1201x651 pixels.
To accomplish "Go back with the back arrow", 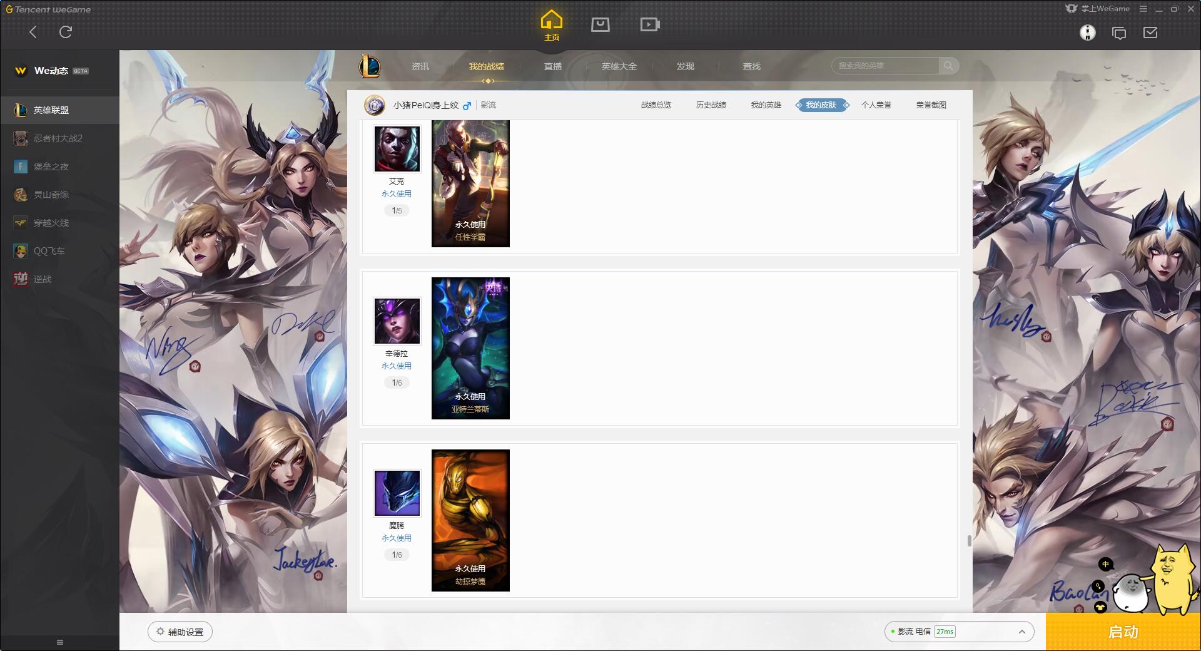I will pyautogui.click(x=33, y=32).
